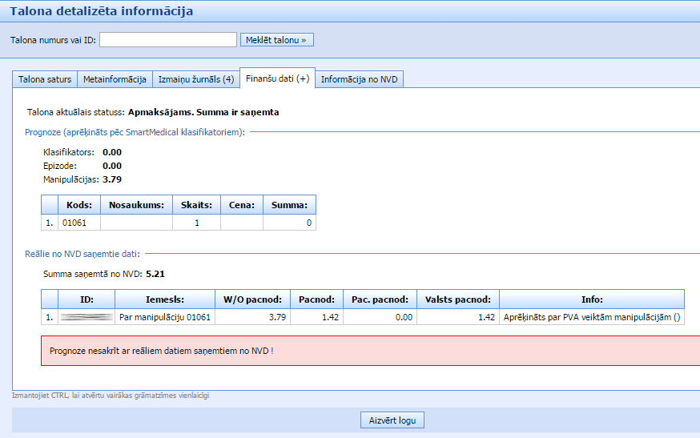Click the red Prognoze nesakrīt warning message

(x=370, y=351)
